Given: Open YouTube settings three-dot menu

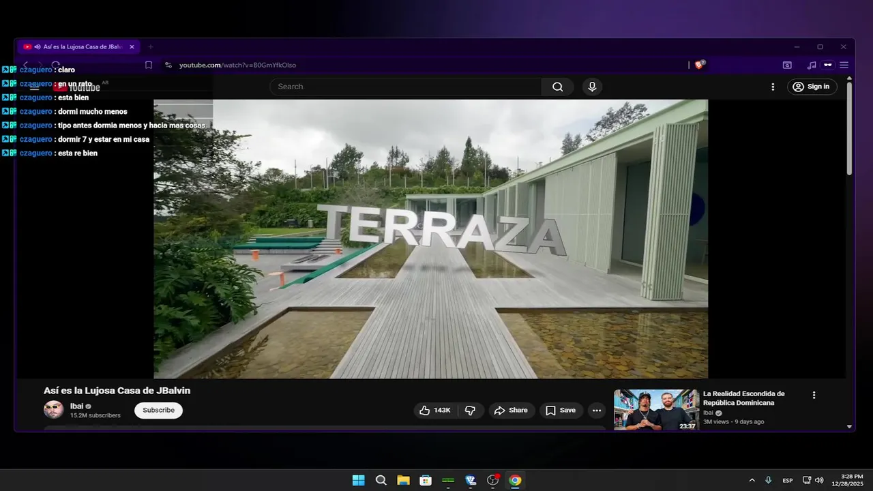Looking at the screenshot, I should [x=773, y=87].
